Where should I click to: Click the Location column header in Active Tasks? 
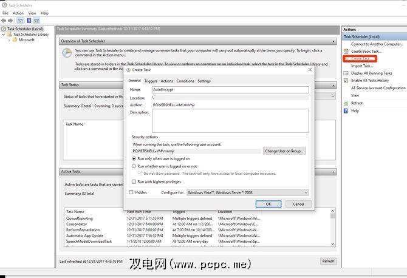click(x=225, y=212)
